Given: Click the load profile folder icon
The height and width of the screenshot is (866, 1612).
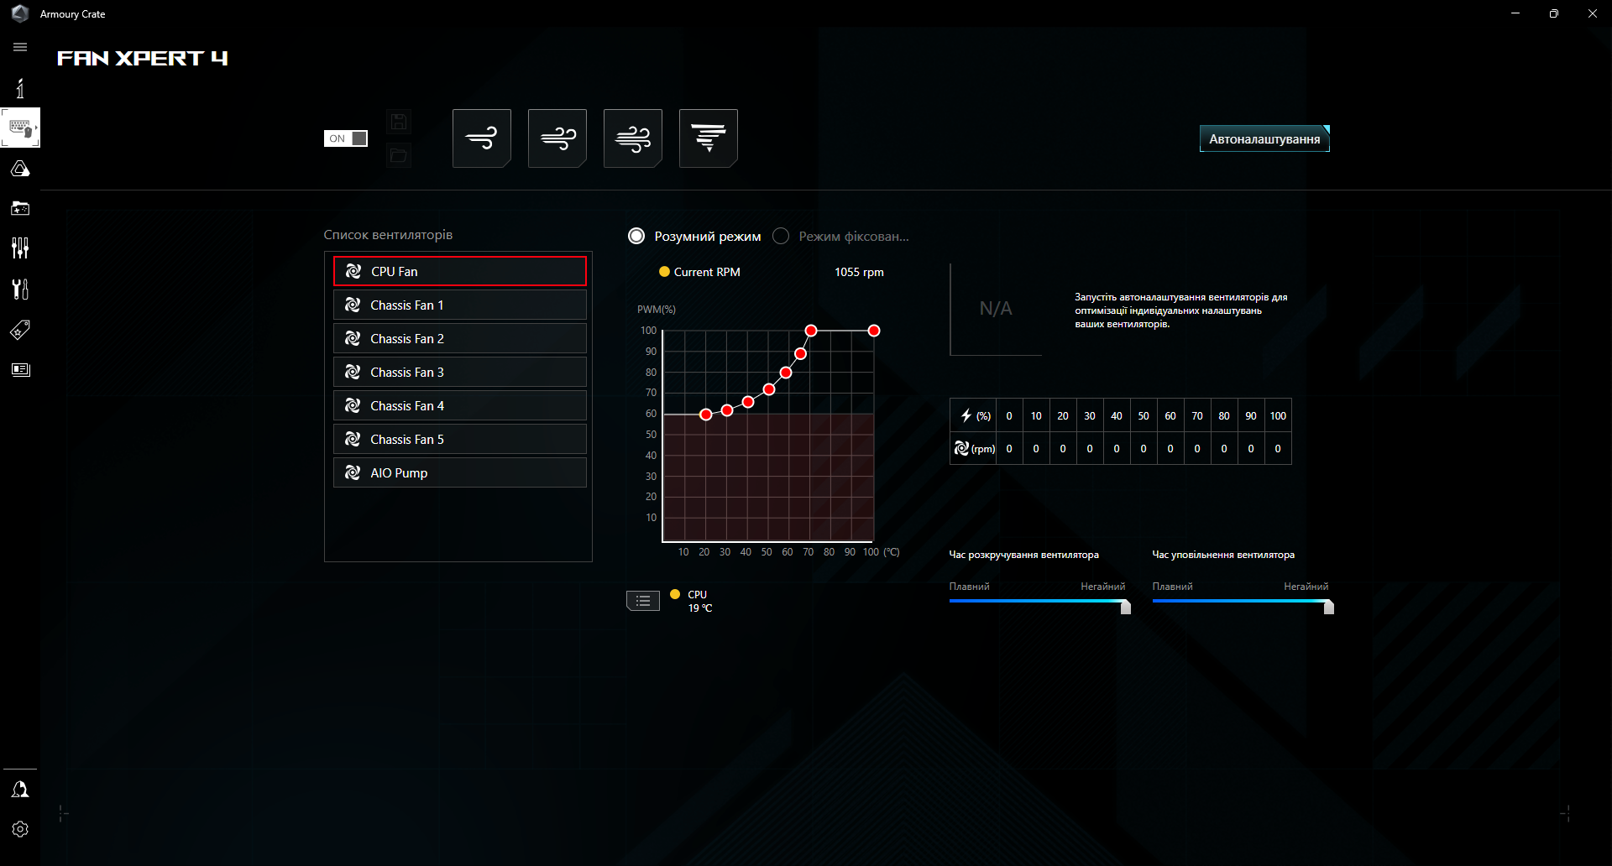Looking at the screenshot, I should click(399, 155).
